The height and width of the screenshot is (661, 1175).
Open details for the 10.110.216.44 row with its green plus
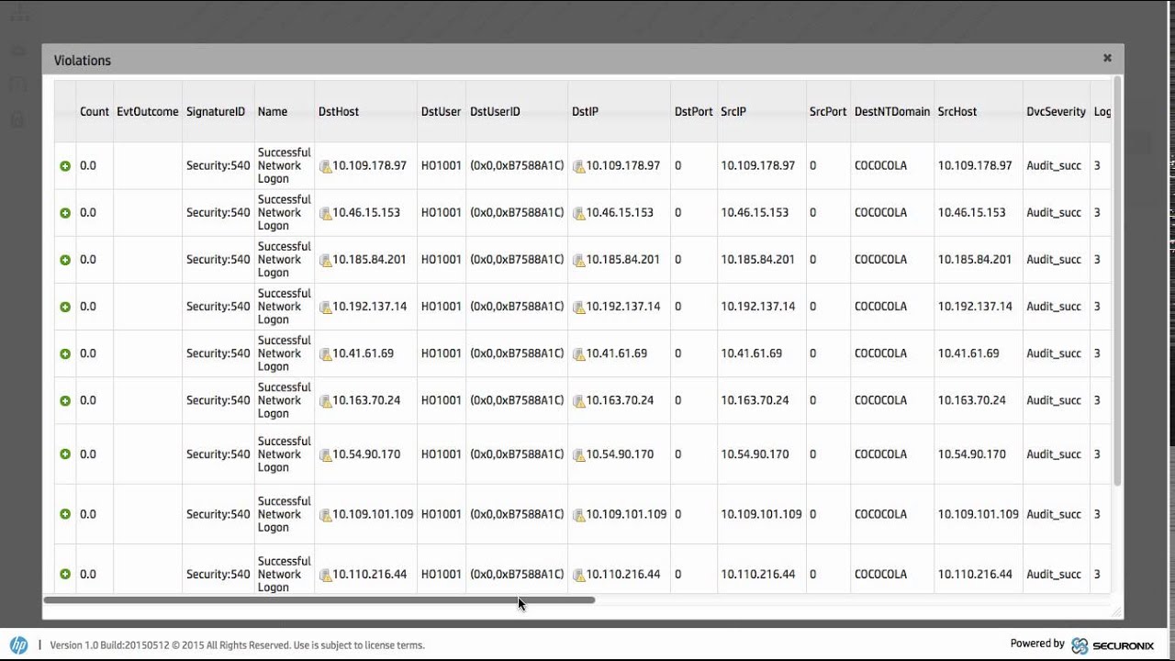point(65,575)
